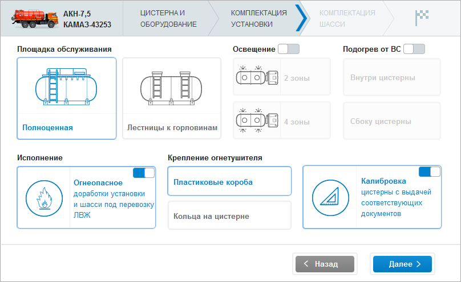The image size is (461, 282).
Task: Click the flame icon for fire-hazard version
Action: tap(43, 197)
